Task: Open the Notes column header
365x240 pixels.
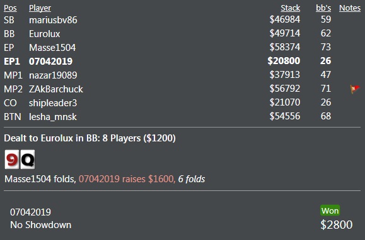Action: [350, 8]
